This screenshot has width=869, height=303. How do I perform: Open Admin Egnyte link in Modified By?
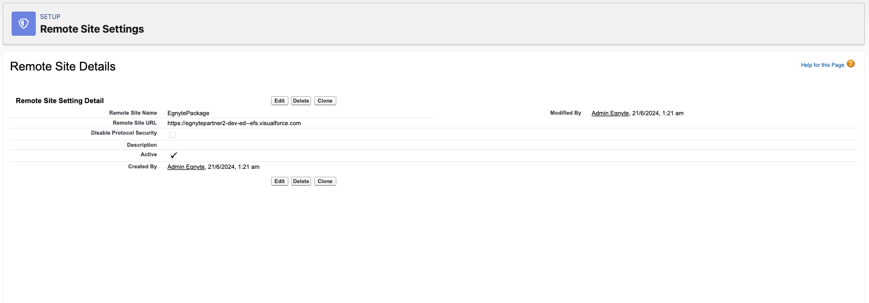click(610, 113)
